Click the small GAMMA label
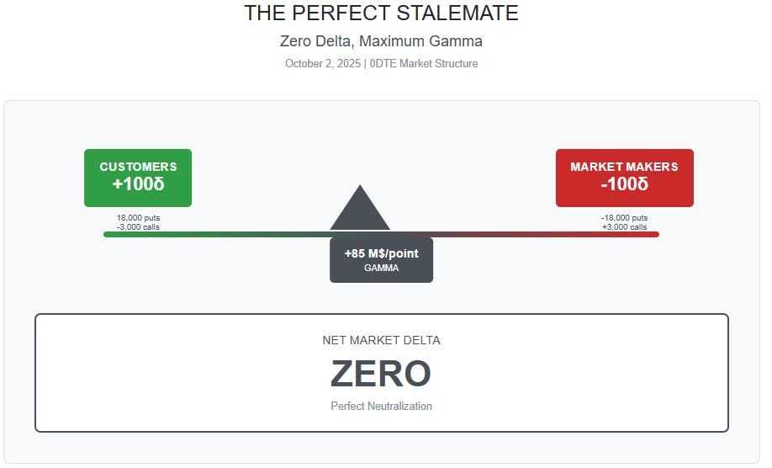 pyautogui.click(x=381, y=268)
